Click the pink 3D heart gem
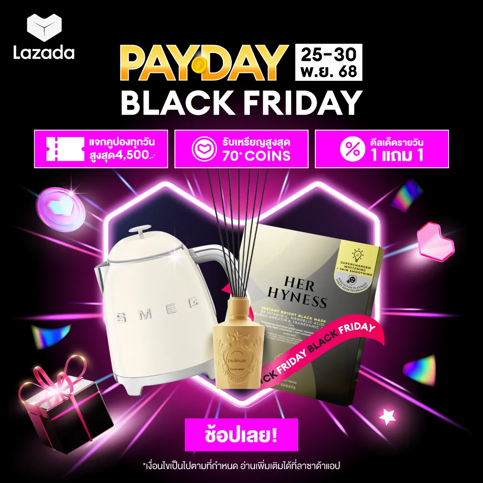The height and width of the screenshot is (483, 483). pyautogui.click(x=435, y=242)
